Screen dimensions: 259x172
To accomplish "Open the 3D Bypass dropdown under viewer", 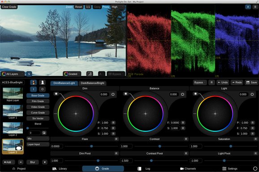I will tap(116, 74).
